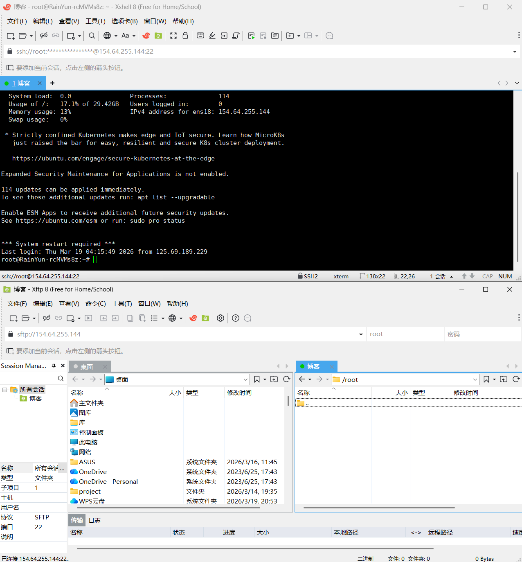522x562 pixels.
Task: Expand the remote path /root dropdown
Action: pos(475,379)
